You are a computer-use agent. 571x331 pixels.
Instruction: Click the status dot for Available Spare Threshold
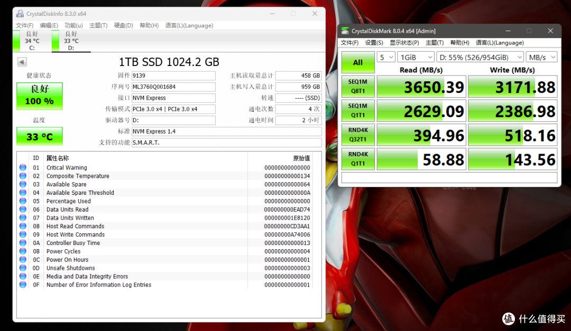coord(23,192)
